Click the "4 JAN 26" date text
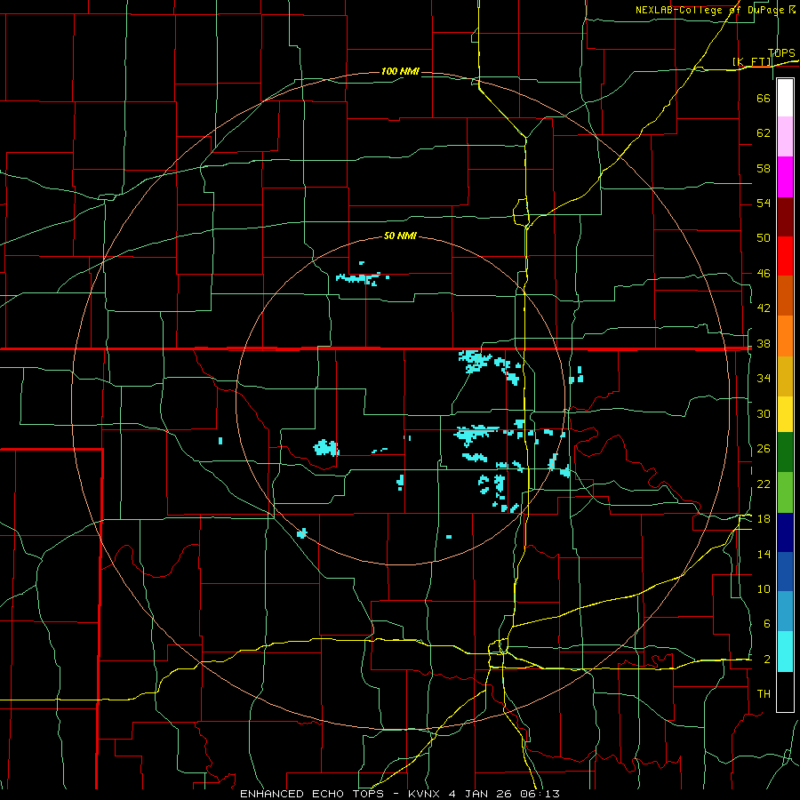The width and height of the screenshot is (800, 800). (x=482, y=794)
